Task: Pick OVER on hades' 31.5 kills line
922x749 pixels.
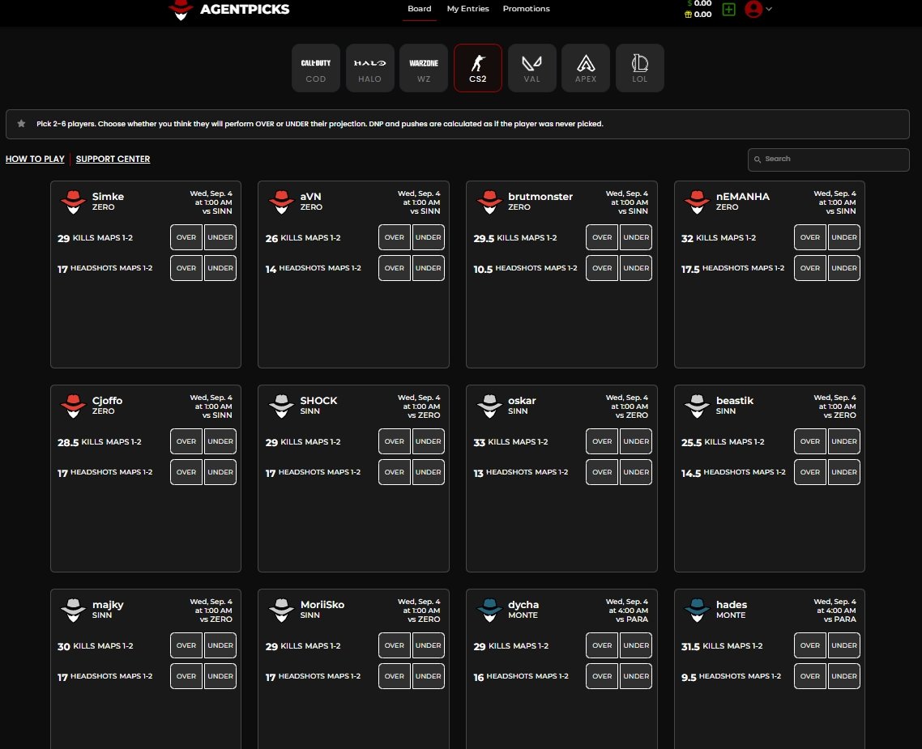Action: (809, 645)
